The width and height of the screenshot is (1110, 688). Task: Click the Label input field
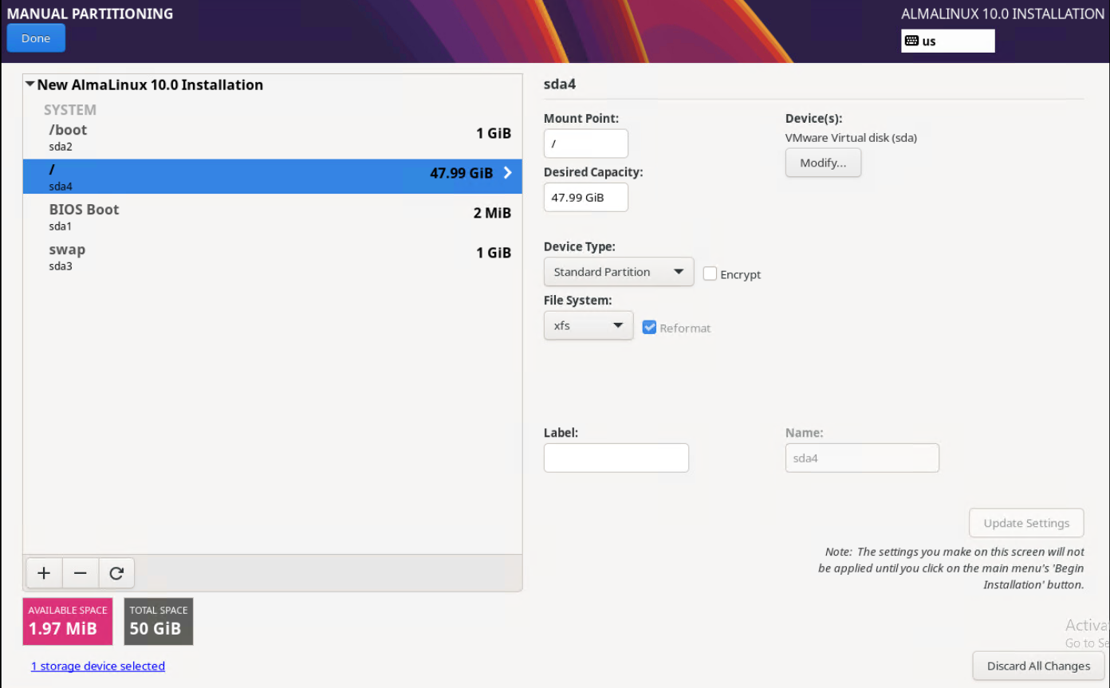616,458
